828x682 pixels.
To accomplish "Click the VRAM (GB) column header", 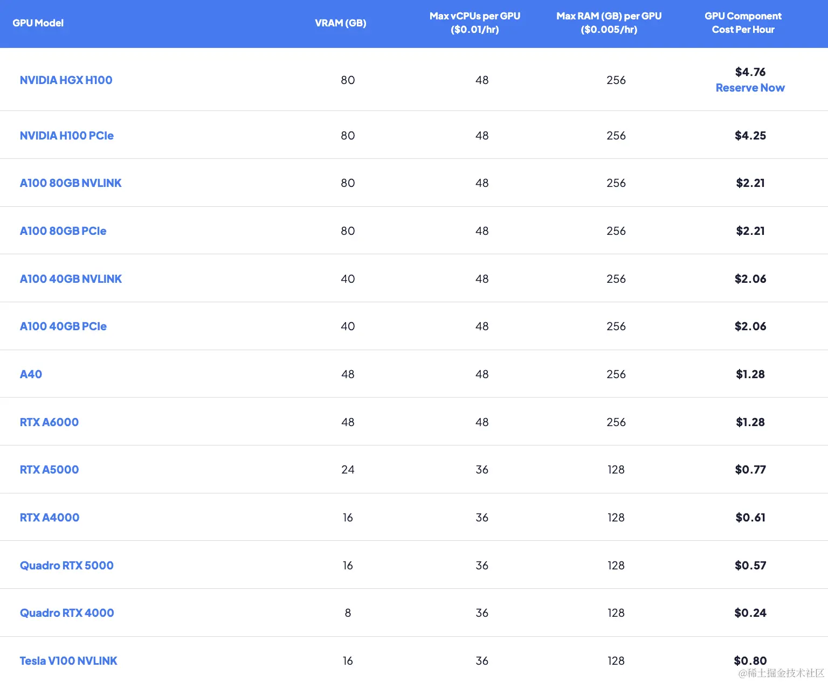I will pyautogui.click(x=341, y=23).
